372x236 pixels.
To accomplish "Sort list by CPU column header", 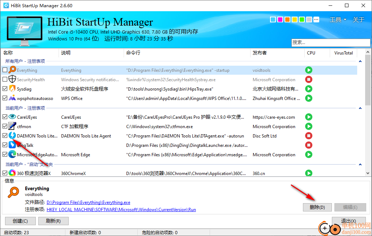I will pos(317,53).
